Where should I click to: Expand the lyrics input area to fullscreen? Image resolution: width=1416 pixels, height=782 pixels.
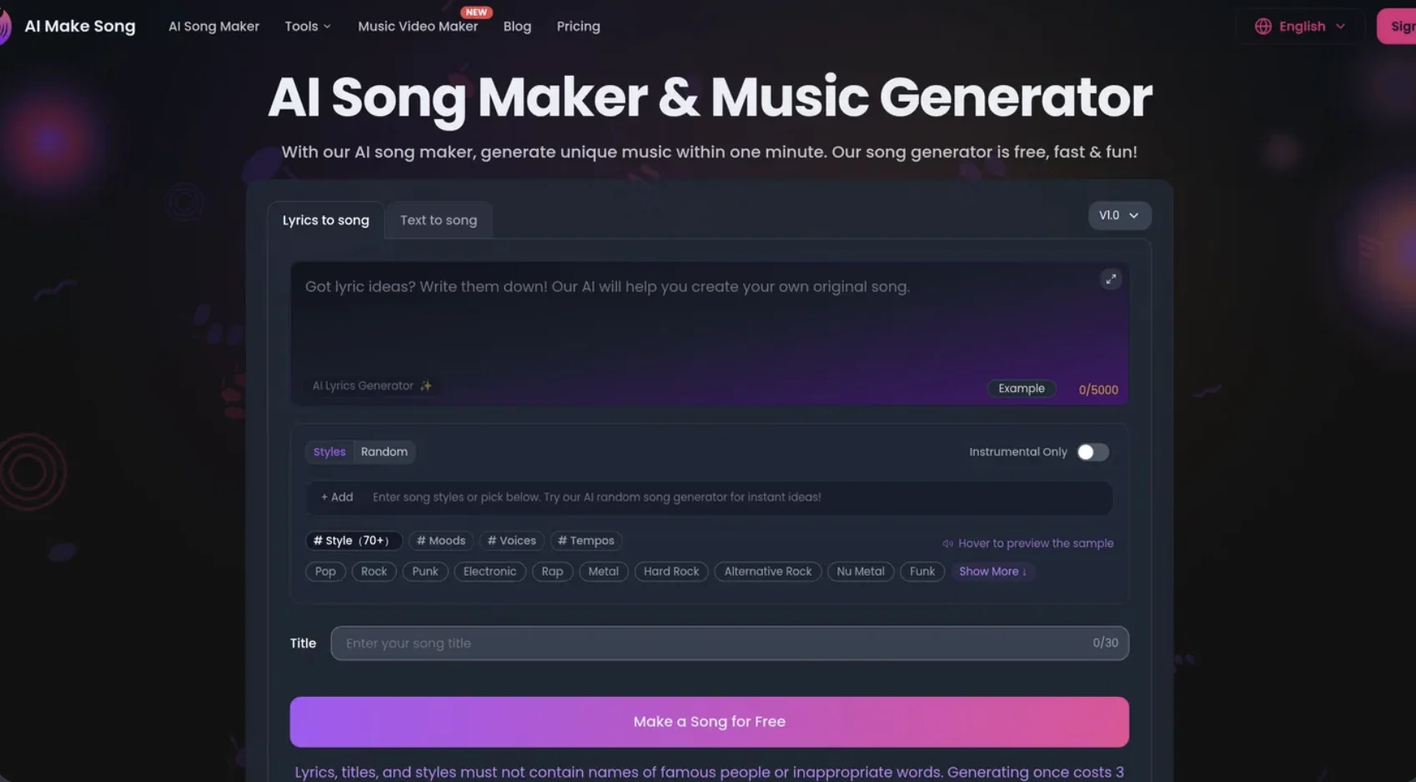click(x=1110, y=278)
